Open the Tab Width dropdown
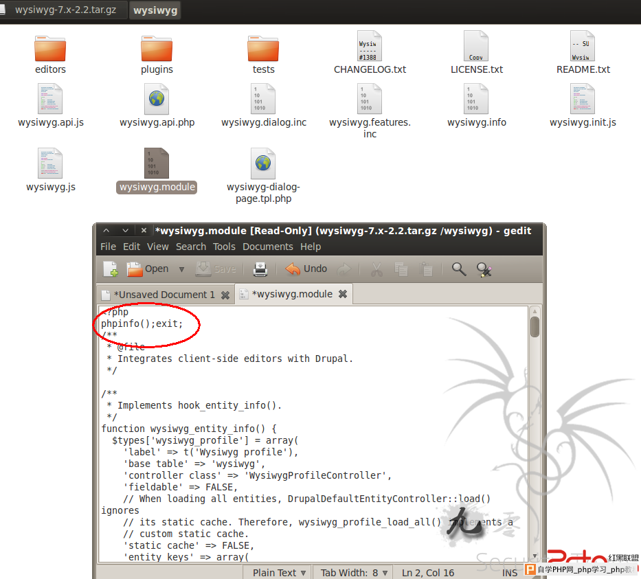Viewport: 641px width, 579px height. pyautogui.click(x=354, y=573)
